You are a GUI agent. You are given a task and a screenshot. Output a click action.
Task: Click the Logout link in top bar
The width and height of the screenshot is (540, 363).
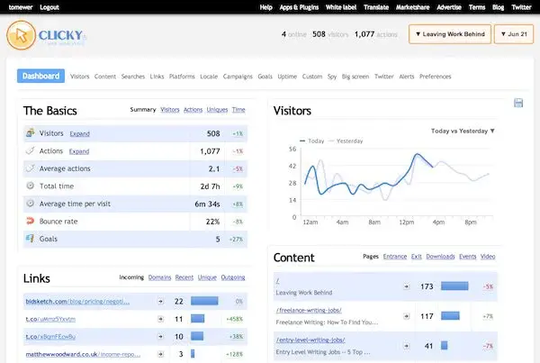(49, 7)
